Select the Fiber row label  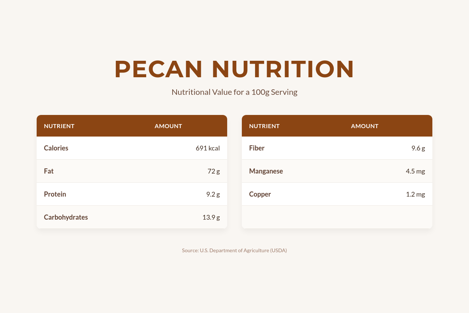[x=257, y=148]
